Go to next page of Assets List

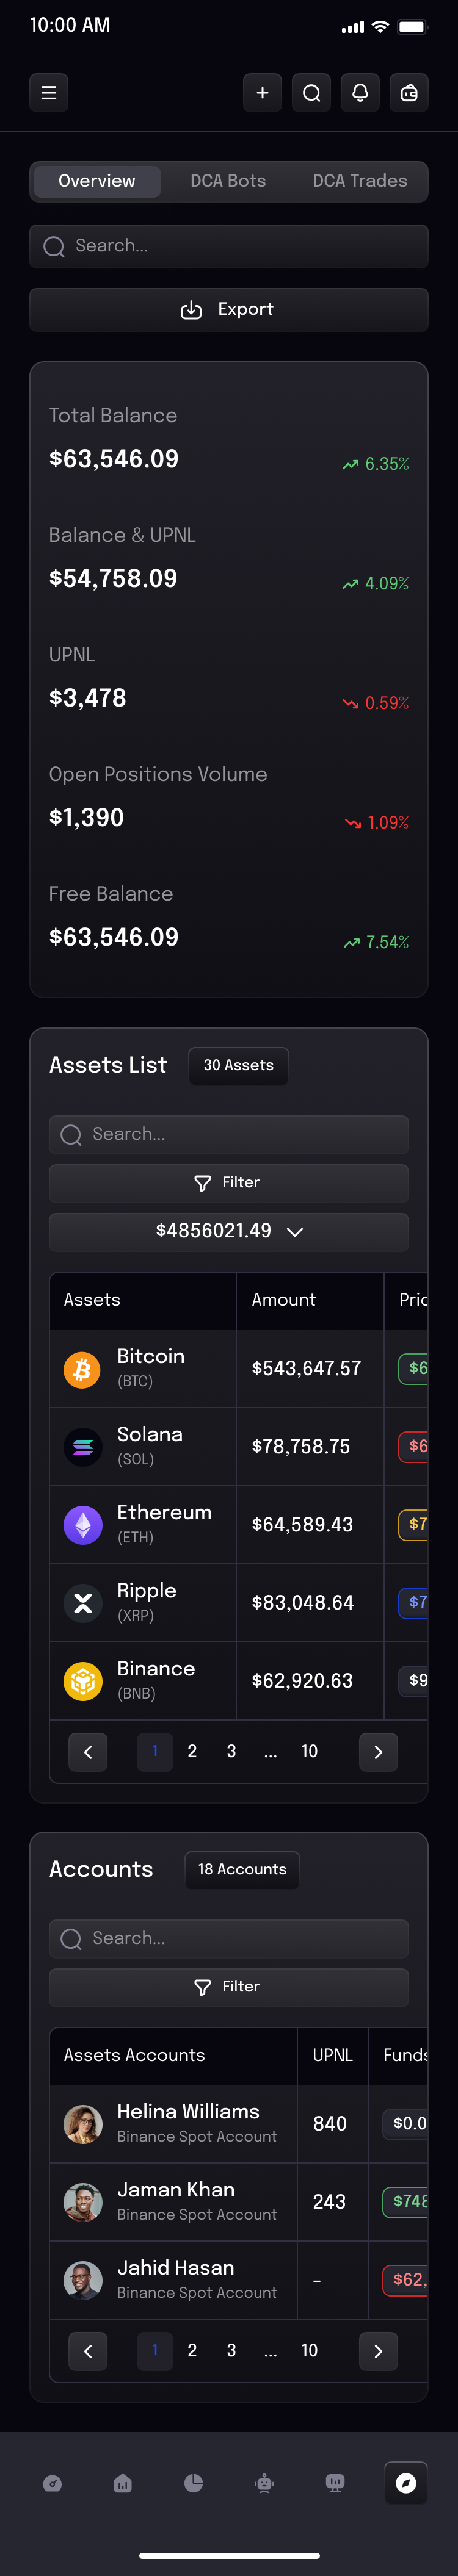tap(378, 1751)
